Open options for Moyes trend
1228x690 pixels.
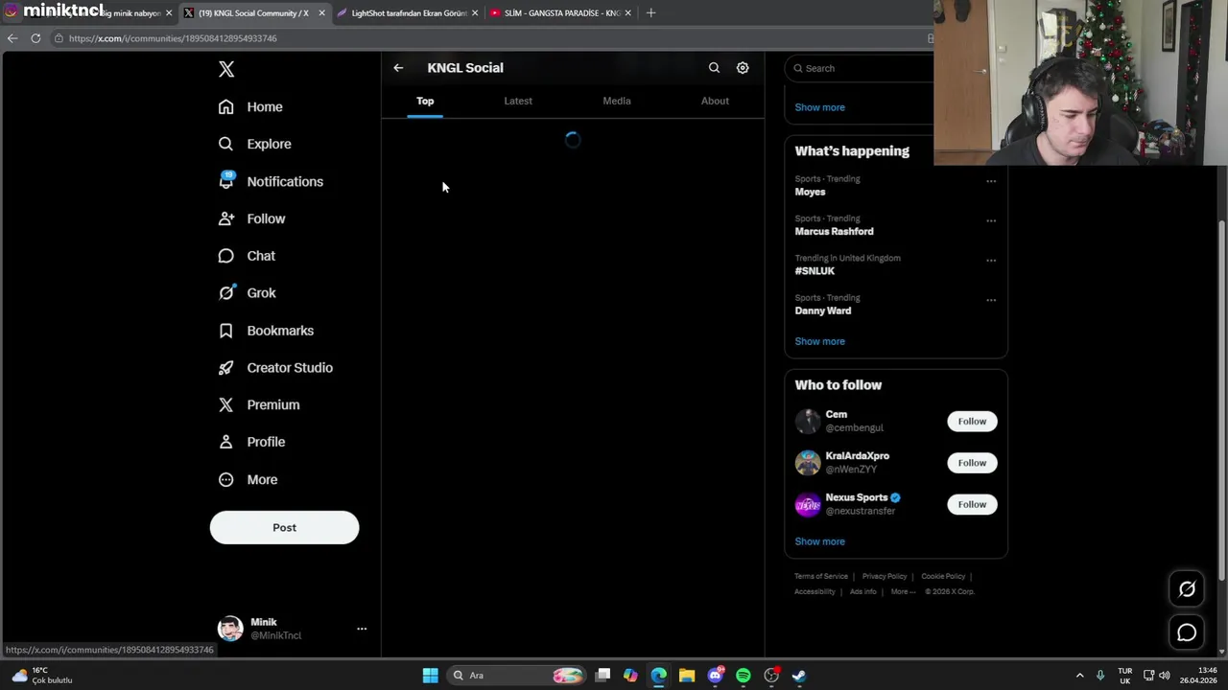coord(991,180)
